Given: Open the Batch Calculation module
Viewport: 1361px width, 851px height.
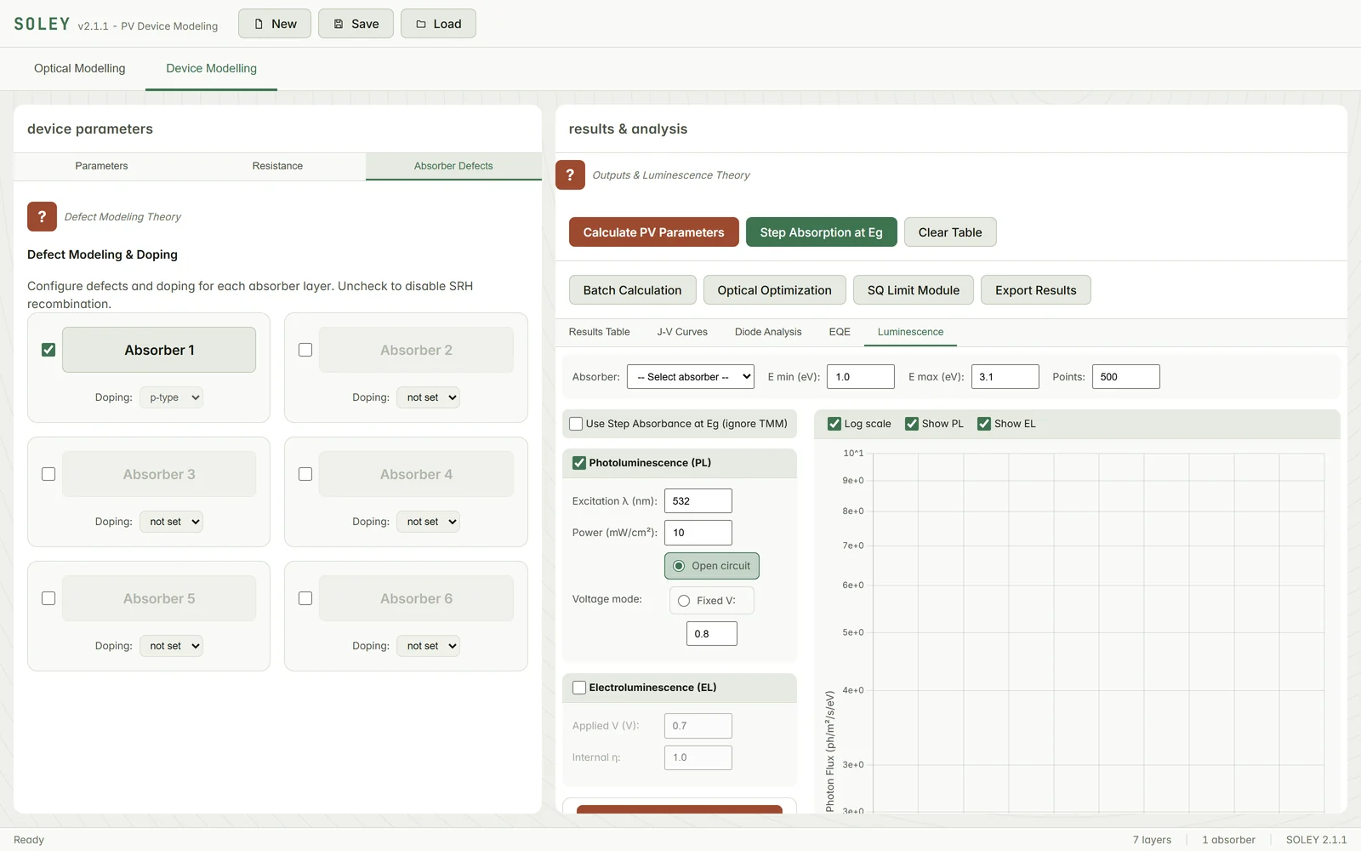Looking at the screenshot, I should pos(632,290).
